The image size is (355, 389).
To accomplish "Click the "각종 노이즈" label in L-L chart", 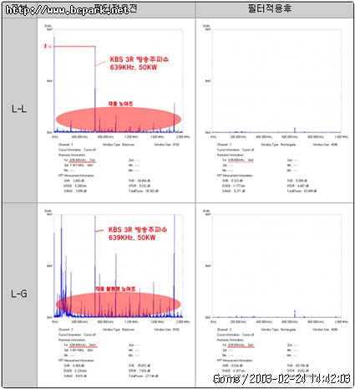I will point(120,104).
